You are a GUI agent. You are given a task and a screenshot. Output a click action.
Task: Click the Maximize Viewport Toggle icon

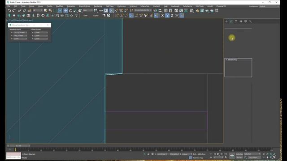274,157
